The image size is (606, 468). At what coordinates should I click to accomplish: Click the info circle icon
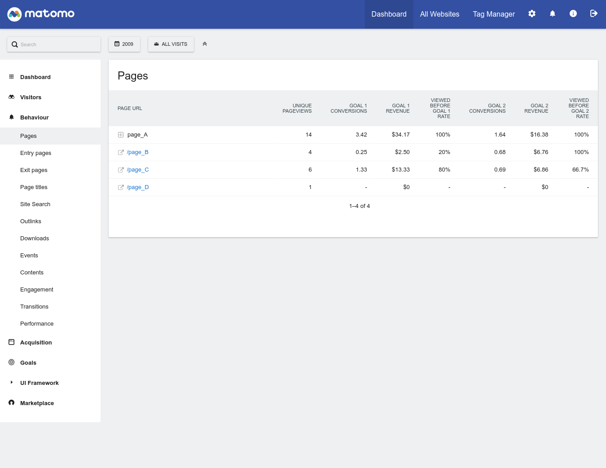(573, 14)
